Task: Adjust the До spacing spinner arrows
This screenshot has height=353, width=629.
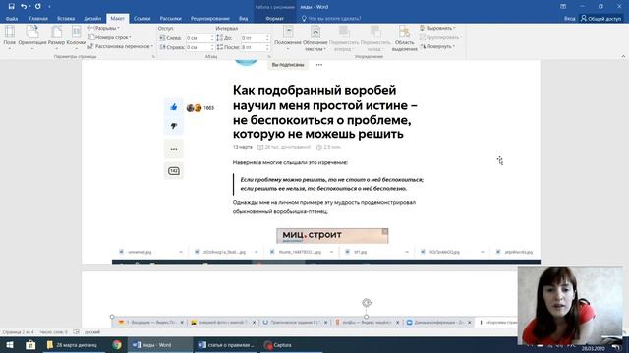Action: (267, 38)
